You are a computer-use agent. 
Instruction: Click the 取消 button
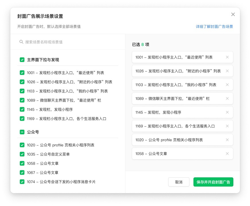179,182
